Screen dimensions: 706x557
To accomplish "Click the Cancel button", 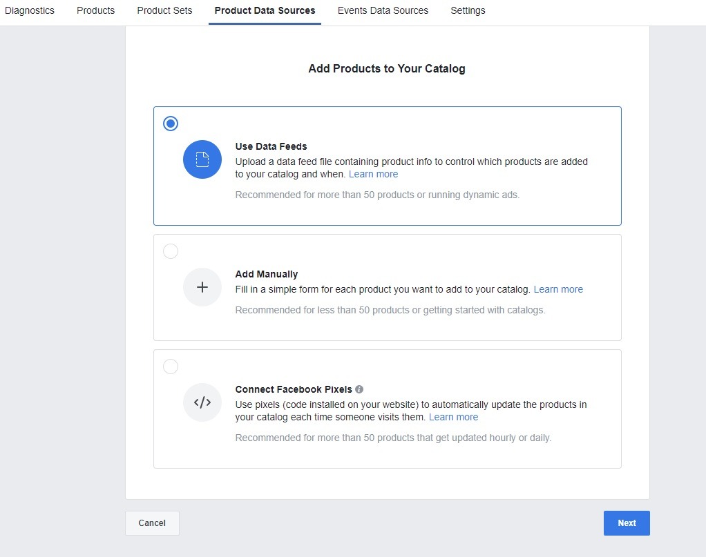I will point(152,522).
